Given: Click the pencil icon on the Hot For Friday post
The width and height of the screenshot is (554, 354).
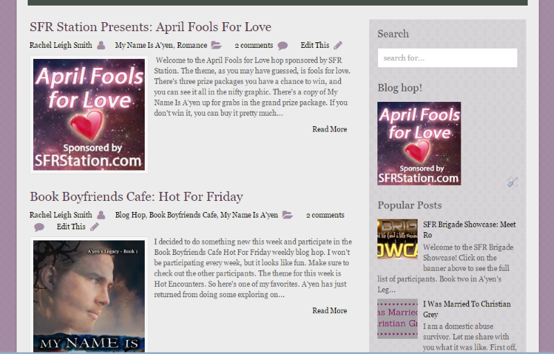Looking at the screenshot, I should tap(94, 227).
